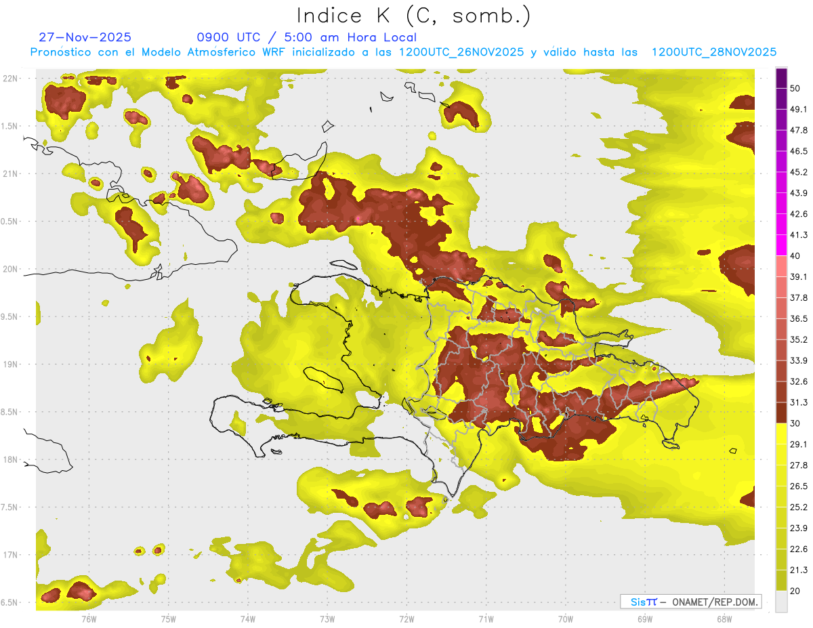This screenshot has height=628, width=813.
Task: Click the 76W longitude label
Action: [89, 619]
